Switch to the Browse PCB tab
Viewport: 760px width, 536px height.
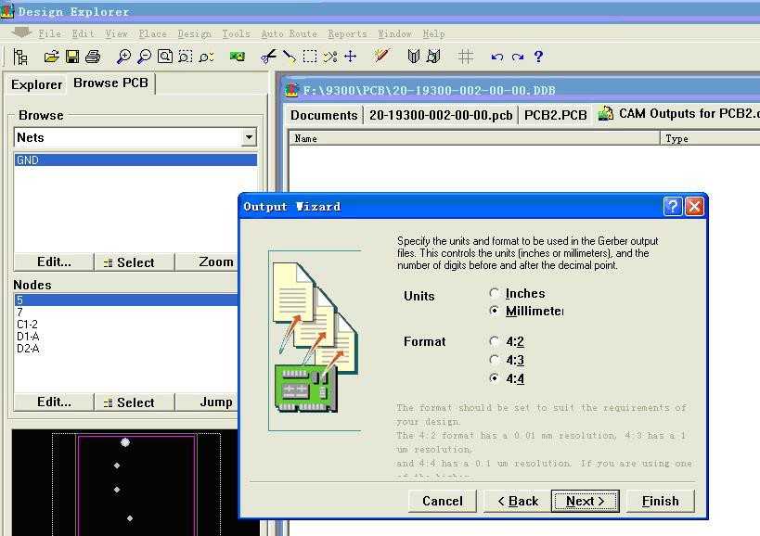click(x=110, y=83)
